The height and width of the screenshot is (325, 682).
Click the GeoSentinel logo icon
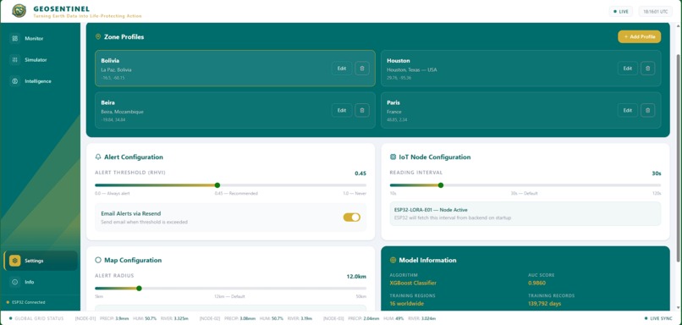[x=19, y=11]
